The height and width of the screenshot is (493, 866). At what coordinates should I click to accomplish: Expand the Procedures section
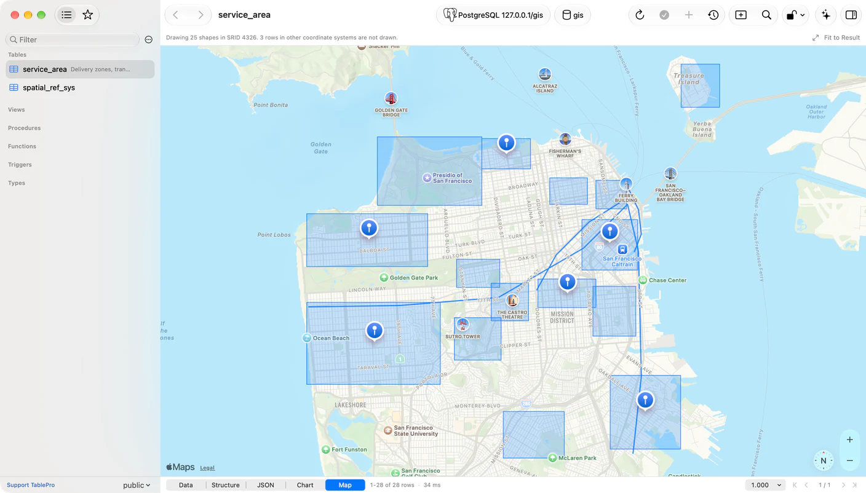25,128
